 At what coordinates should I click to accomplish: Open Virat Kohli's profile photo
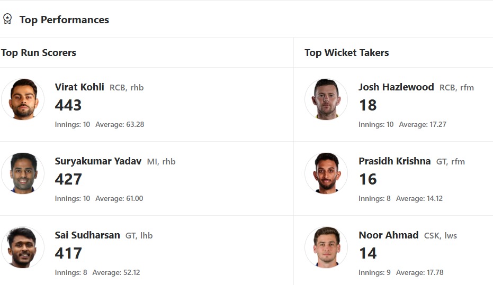coord(23,99)
